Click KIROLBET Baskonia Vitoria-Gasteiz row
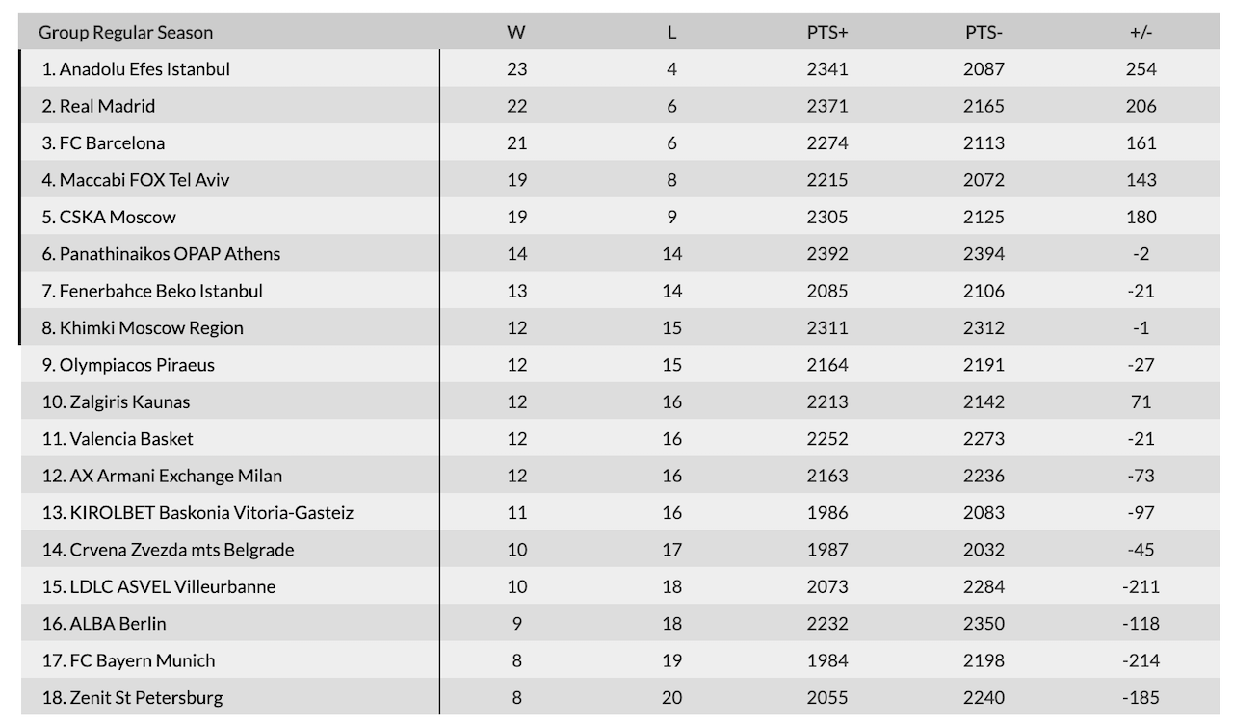This screenshot has height=724, width=1233. (211, 513)
